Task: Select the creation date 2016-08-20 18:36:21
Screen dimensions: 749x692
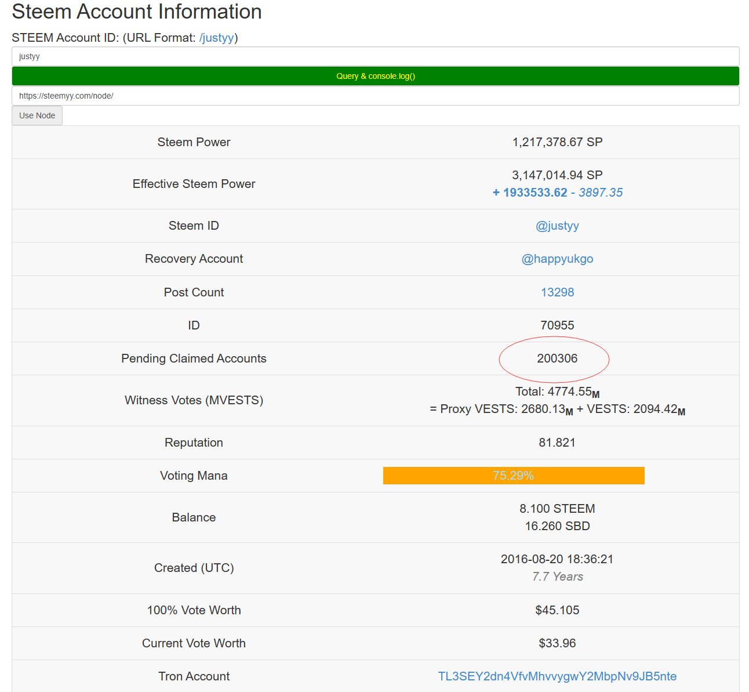Action: tap(557, 559)
